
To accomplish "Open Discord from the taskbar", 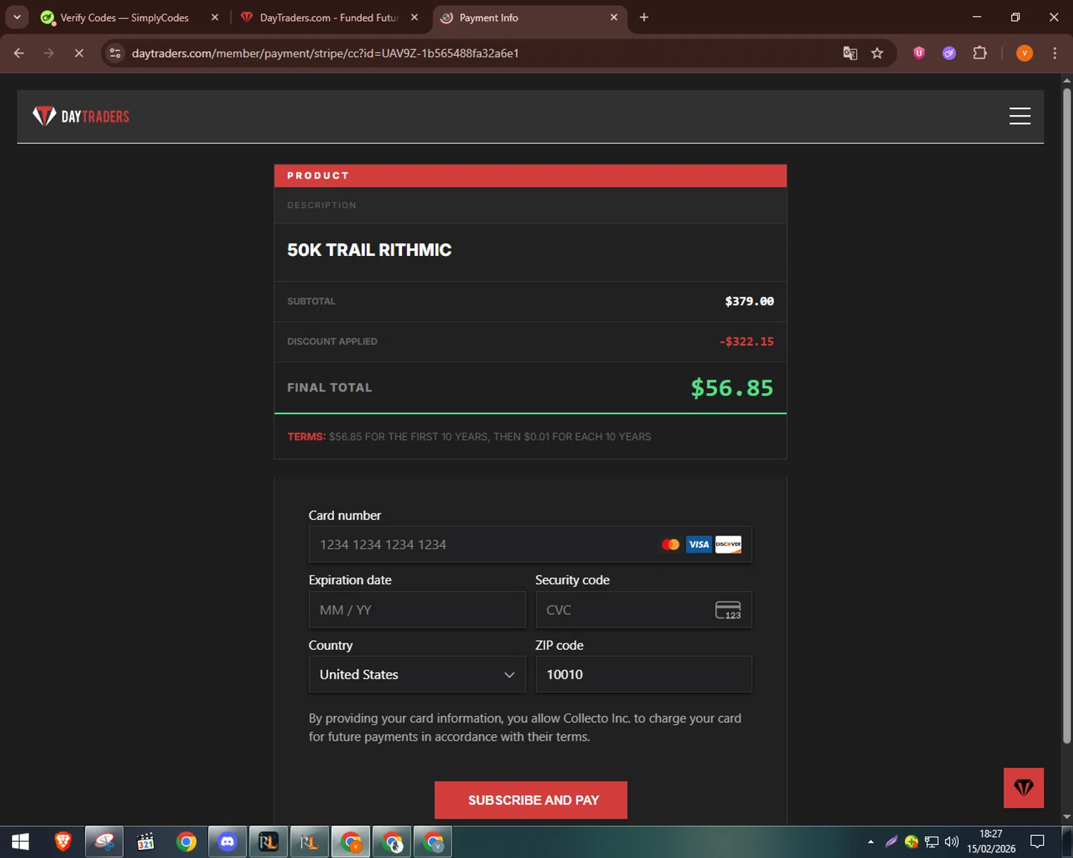I will pos(227,842).
